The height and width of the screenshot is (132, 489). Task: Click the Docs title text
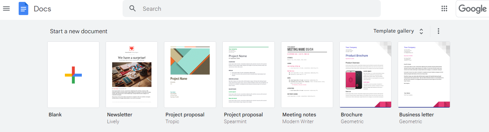point(42,9)
